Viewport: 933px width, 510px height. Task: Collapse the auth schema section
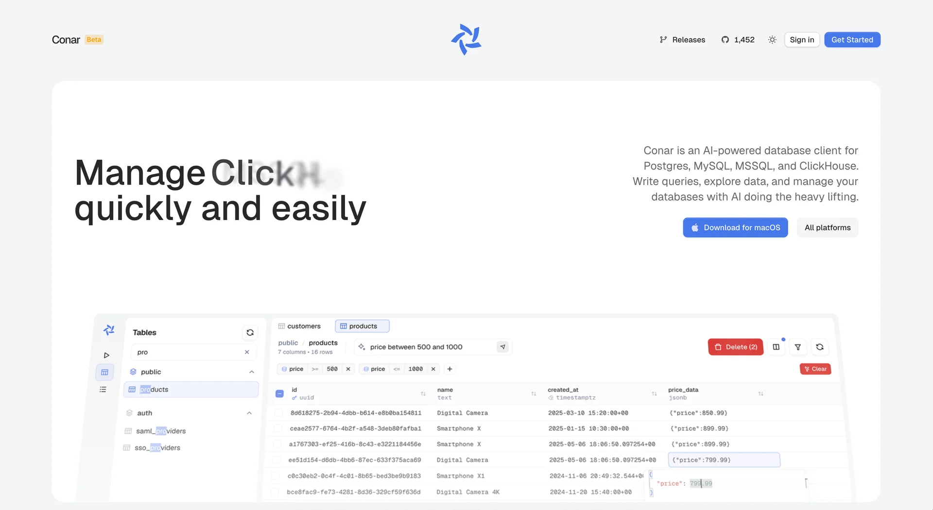click(x=249, y=413)
